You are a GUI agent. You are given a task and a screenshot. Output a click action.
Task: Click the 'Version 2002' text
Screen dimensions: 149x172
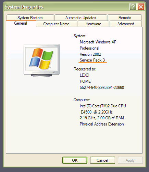click(x=90, y=54)
